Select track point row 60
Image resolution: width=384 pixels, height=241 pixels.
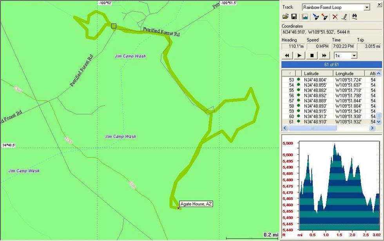[329, 116]
